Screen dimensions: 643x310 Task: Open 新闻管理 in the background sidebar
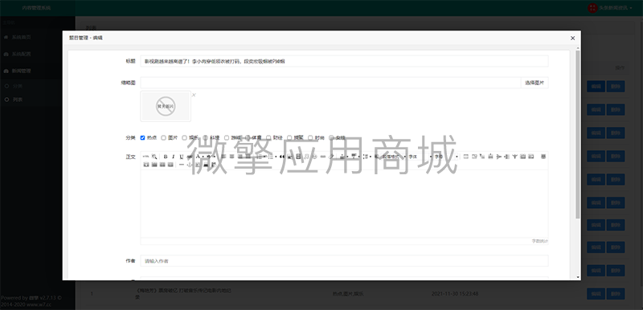tap(21, 71)
